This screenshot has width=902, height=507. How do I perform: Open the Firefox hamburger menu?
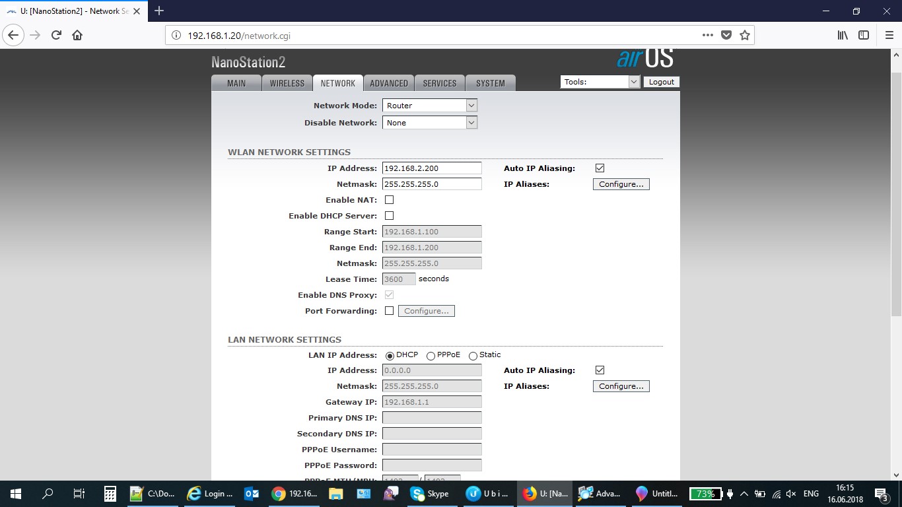coord(889,35)
